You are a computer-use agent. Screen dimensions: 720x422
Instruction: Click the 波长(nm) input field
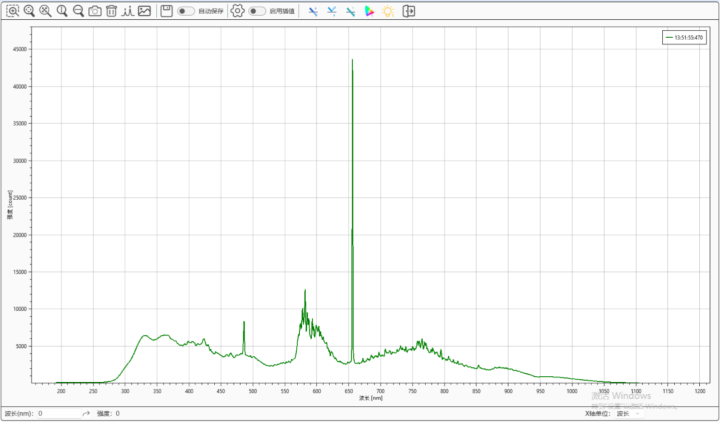[59, 413]
